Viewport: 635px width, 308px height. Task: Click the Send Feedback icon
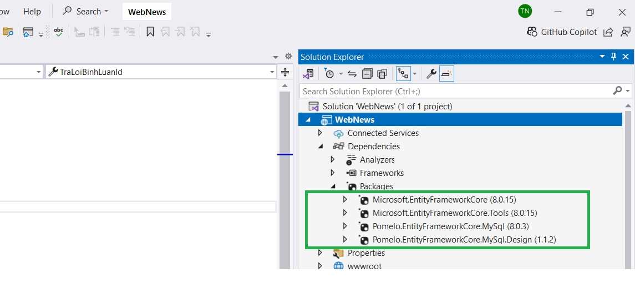coord(625,32)
